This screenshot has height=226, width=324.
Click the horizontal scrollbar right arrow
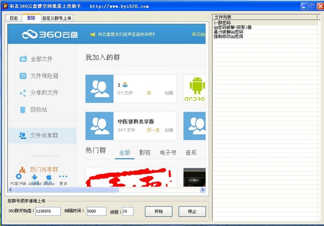tap(202, 190)
